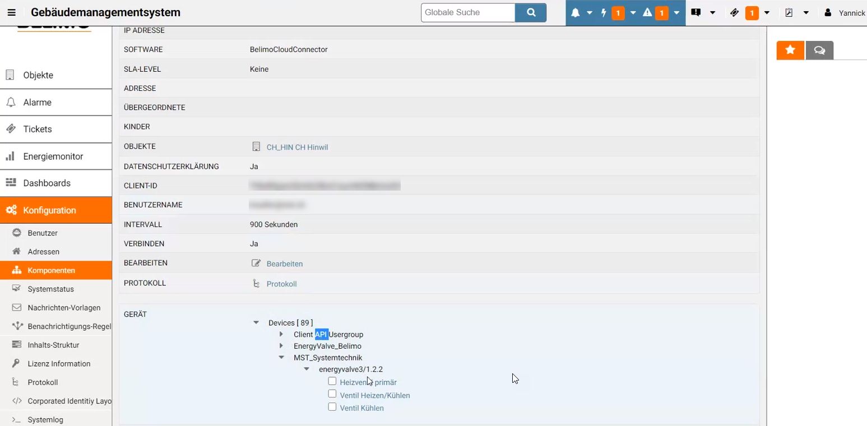This screenshot has width=867, height=426.
Task: Select Systemstatus from the Konfiguration submenu
Action: click(x=50, y=289)
